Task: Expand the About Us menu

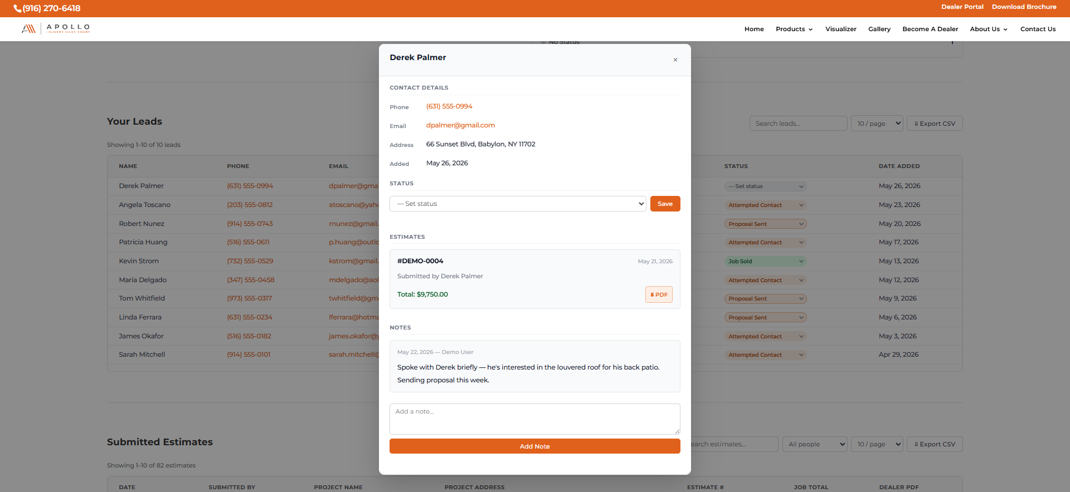Action: 989,29
